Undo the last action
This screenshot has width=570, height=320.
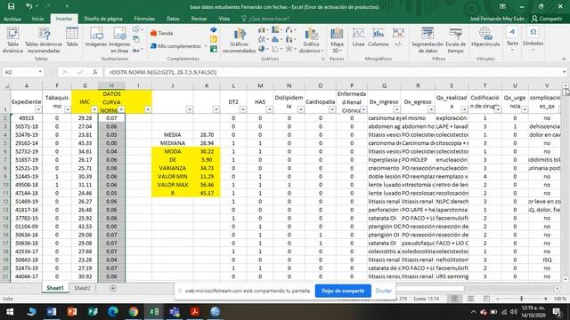pos(28,6)
